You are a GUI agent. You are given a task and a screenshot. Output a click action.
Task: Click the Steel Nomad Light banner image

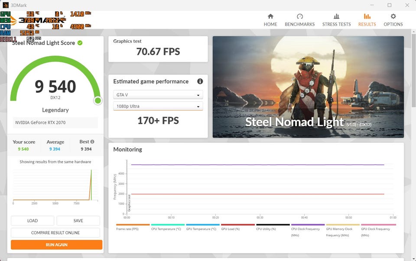tap(308, 87)
